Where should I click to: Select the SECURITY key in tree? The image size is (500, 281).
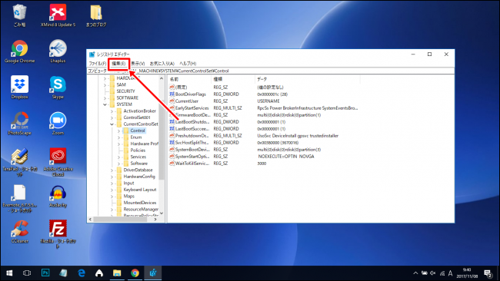(125, 91)
